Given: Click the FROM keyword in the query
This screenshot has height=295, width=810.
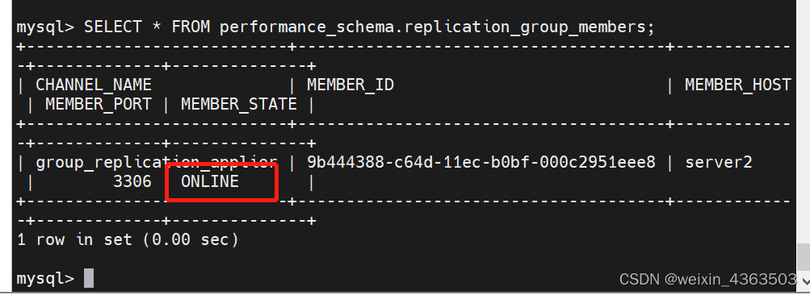Looking at the screenshot, I should click(x=191, y=27).
